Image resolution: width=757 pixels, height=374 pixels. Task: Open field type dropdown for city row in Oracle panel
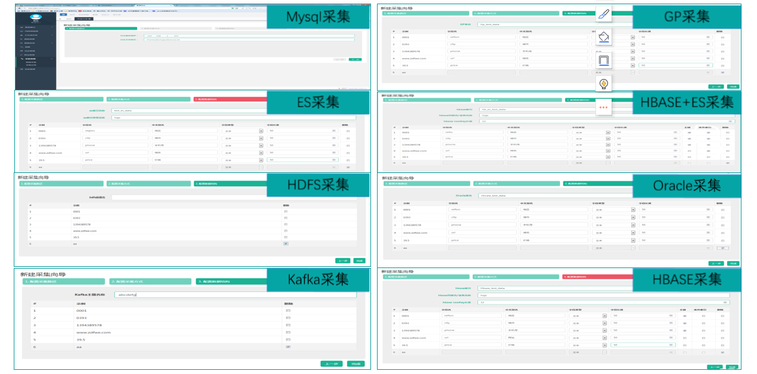point(633,217)
